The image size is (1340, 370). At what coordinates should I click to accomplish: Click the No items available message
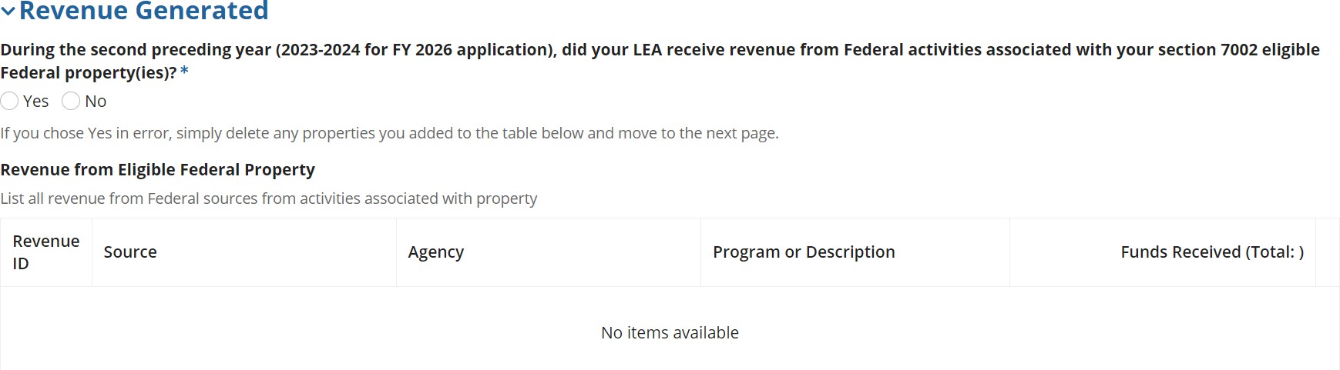pos(670,332)
